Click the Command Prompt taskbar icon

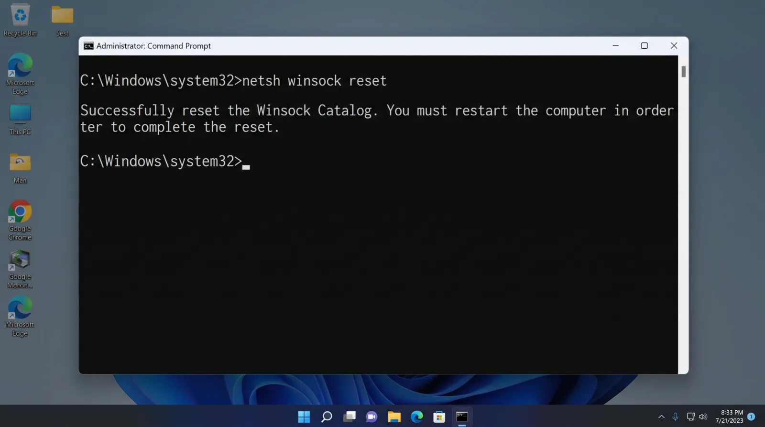(x=462, y=417)
